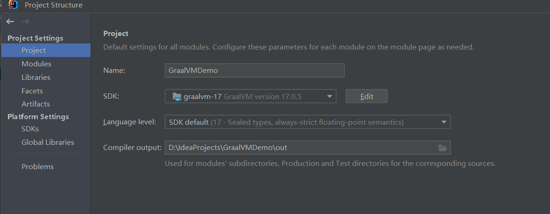Click the Edit button next to SDK
The image size is (550, 214).
pyautogui.click(x=367, y=96)
